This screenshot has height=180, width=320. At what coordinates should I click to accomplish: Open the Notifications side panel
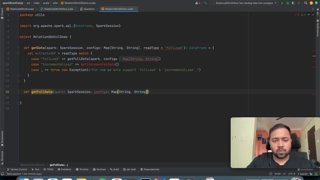pos(318,28)
